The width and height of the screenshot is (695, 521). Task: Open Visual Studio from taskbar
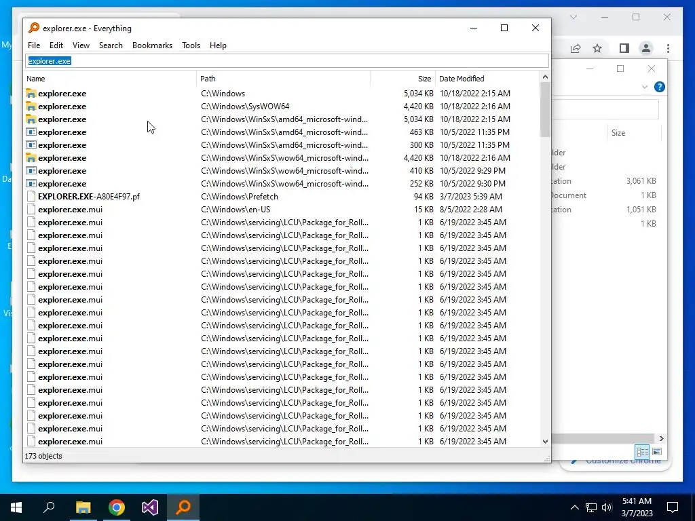150,507
